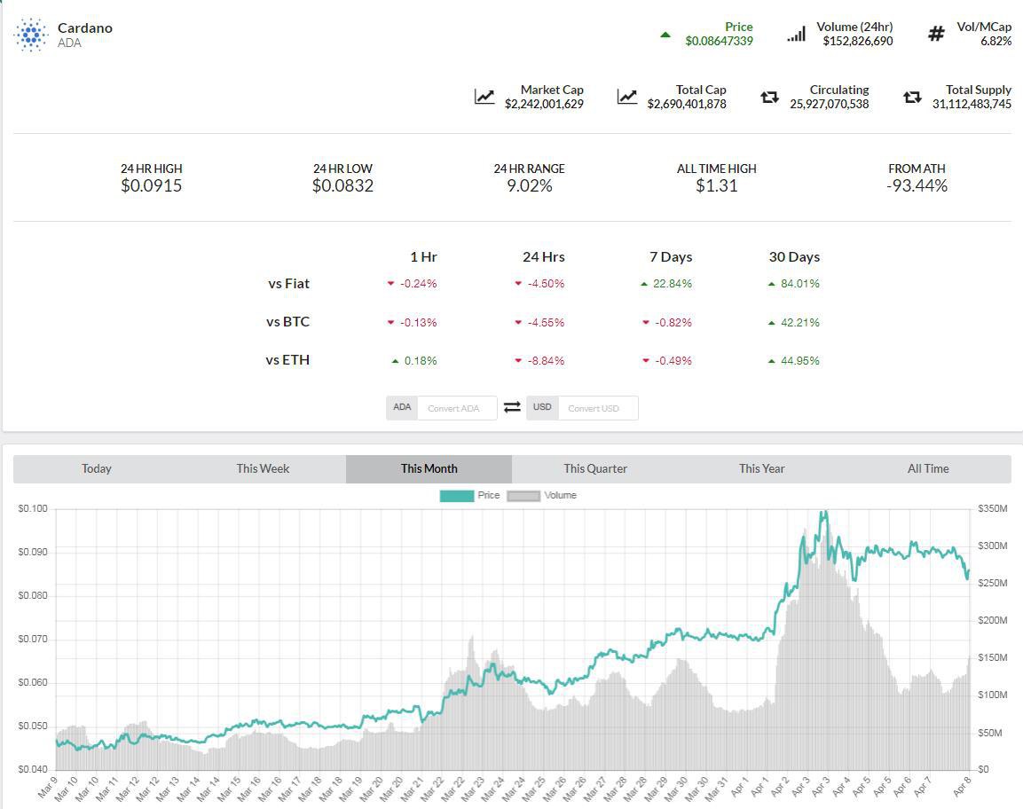The image size is (1023, 809).
Task: Switch to the This Week tab
Action: click(x=263, y=469)
